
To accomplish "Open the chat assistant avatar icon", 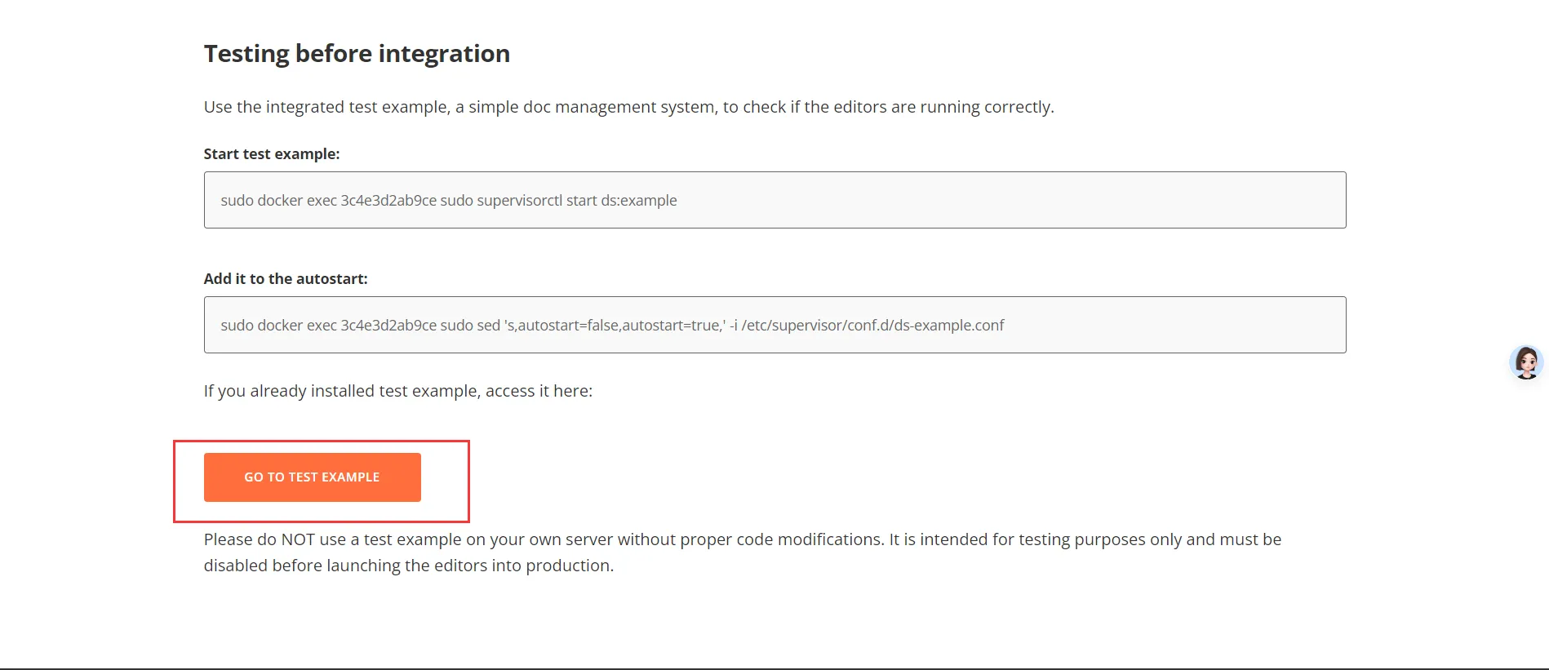I will [1525, 362].
